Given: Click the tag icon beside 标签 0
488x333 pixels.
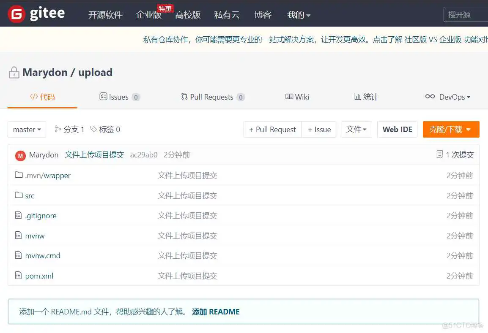Looking at the screenshot, I should point(93,129).
